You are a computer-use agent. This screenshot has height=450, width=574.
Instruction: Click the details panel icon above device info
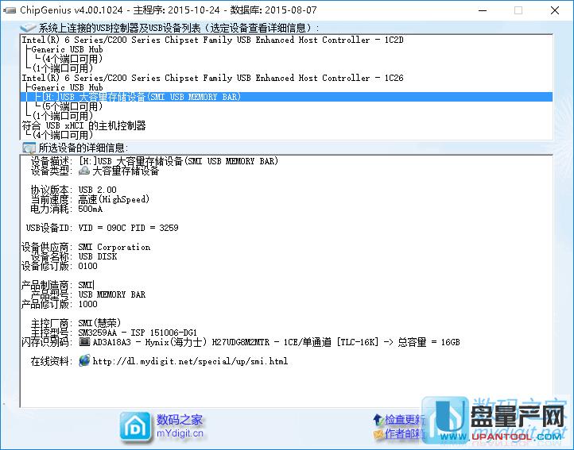tap(29, 148)
